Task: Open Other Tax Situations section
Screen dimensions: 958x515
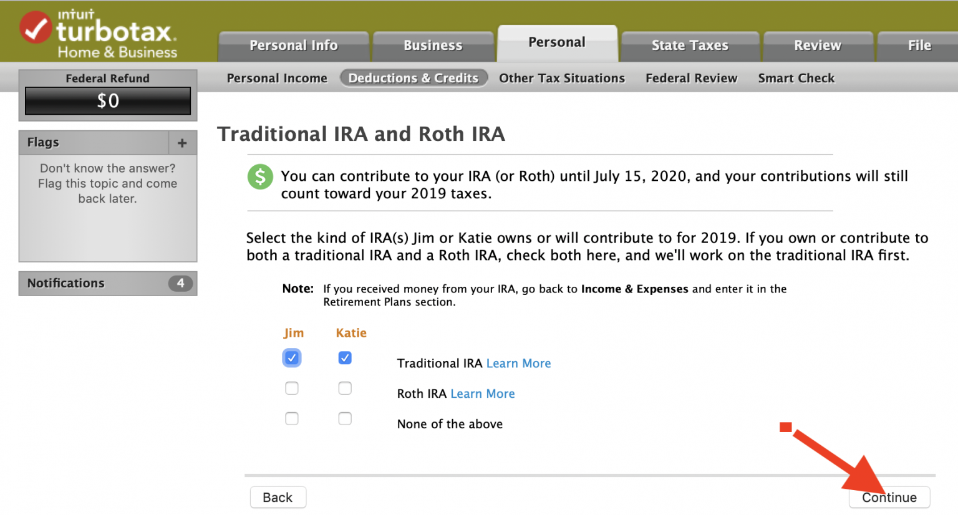Action: tap(561, 78)
